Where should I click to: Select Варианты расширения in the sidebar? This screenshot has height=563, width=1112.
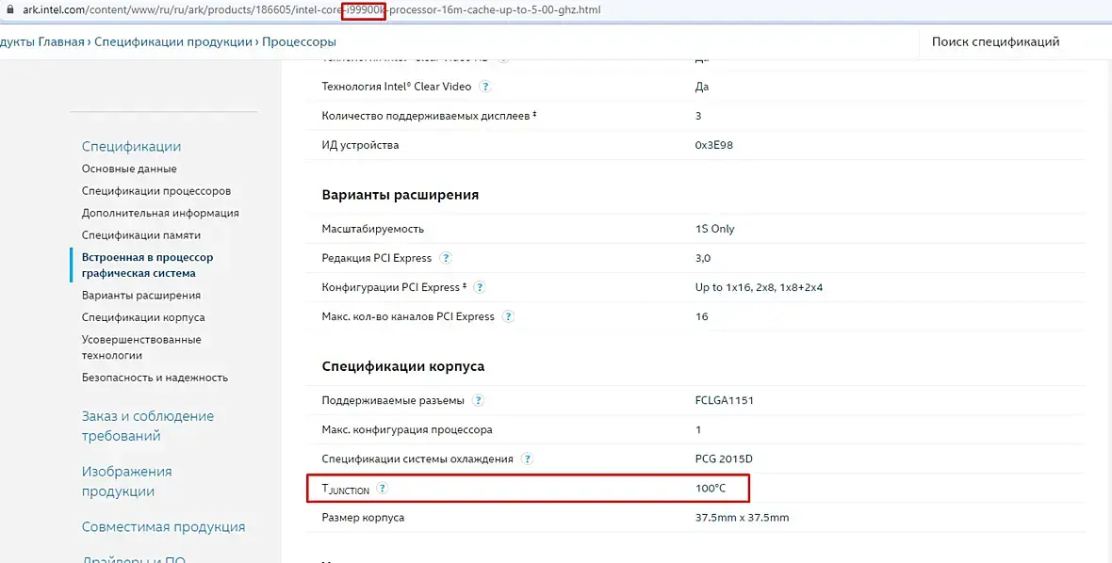pyautogui.click(x=140, y=296)
